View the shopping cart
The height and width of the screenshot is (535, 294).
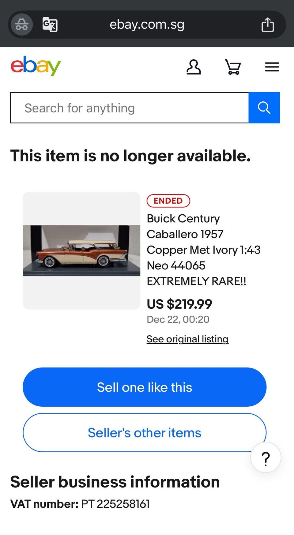(x=233, y=67)
